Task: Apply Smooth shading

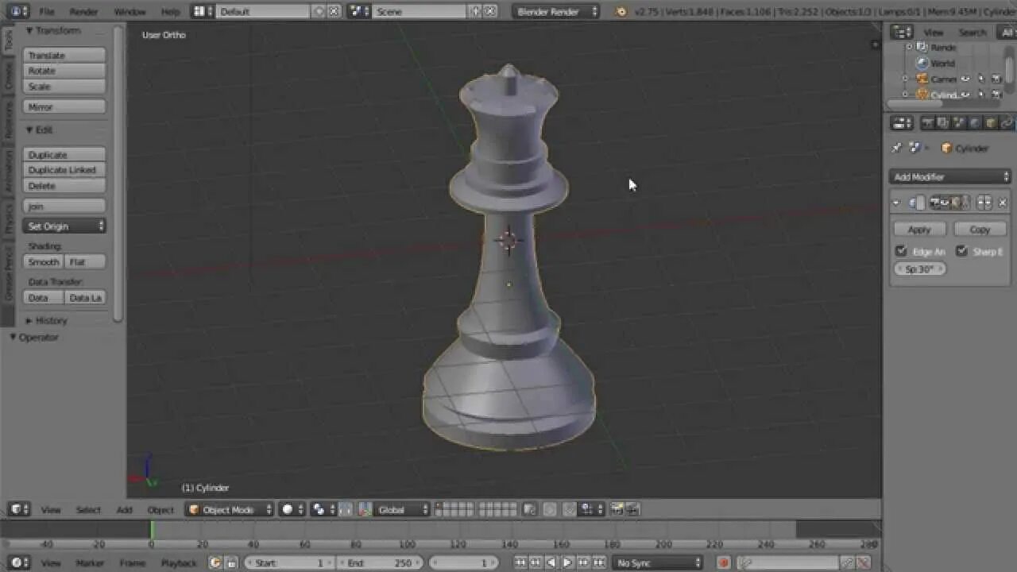Action: coord(44,261)
